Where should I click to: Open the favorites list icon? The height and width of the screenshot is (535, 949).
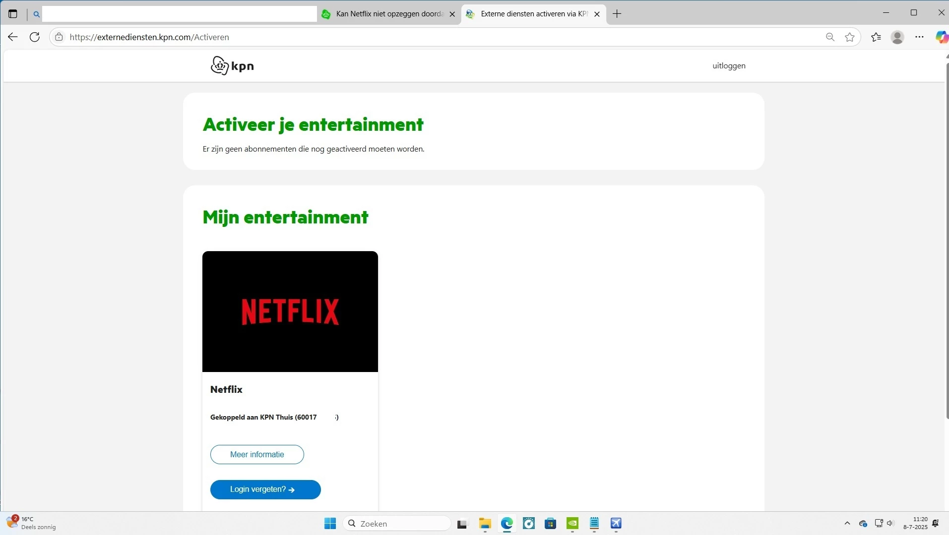tap(876, 37)
